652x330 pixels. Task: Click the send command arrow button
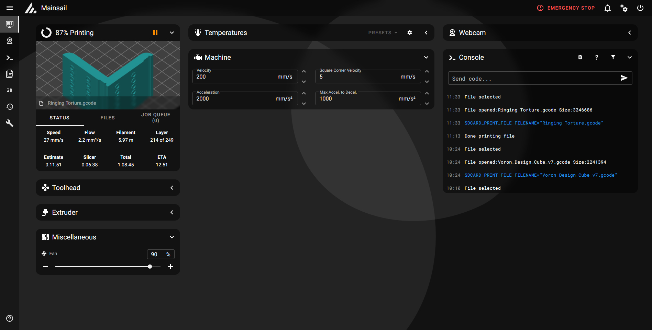624,78
